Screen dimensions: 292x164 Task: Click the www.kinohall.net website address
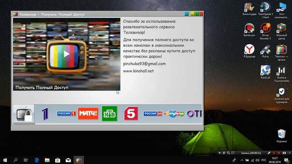(x=138, y=71)
